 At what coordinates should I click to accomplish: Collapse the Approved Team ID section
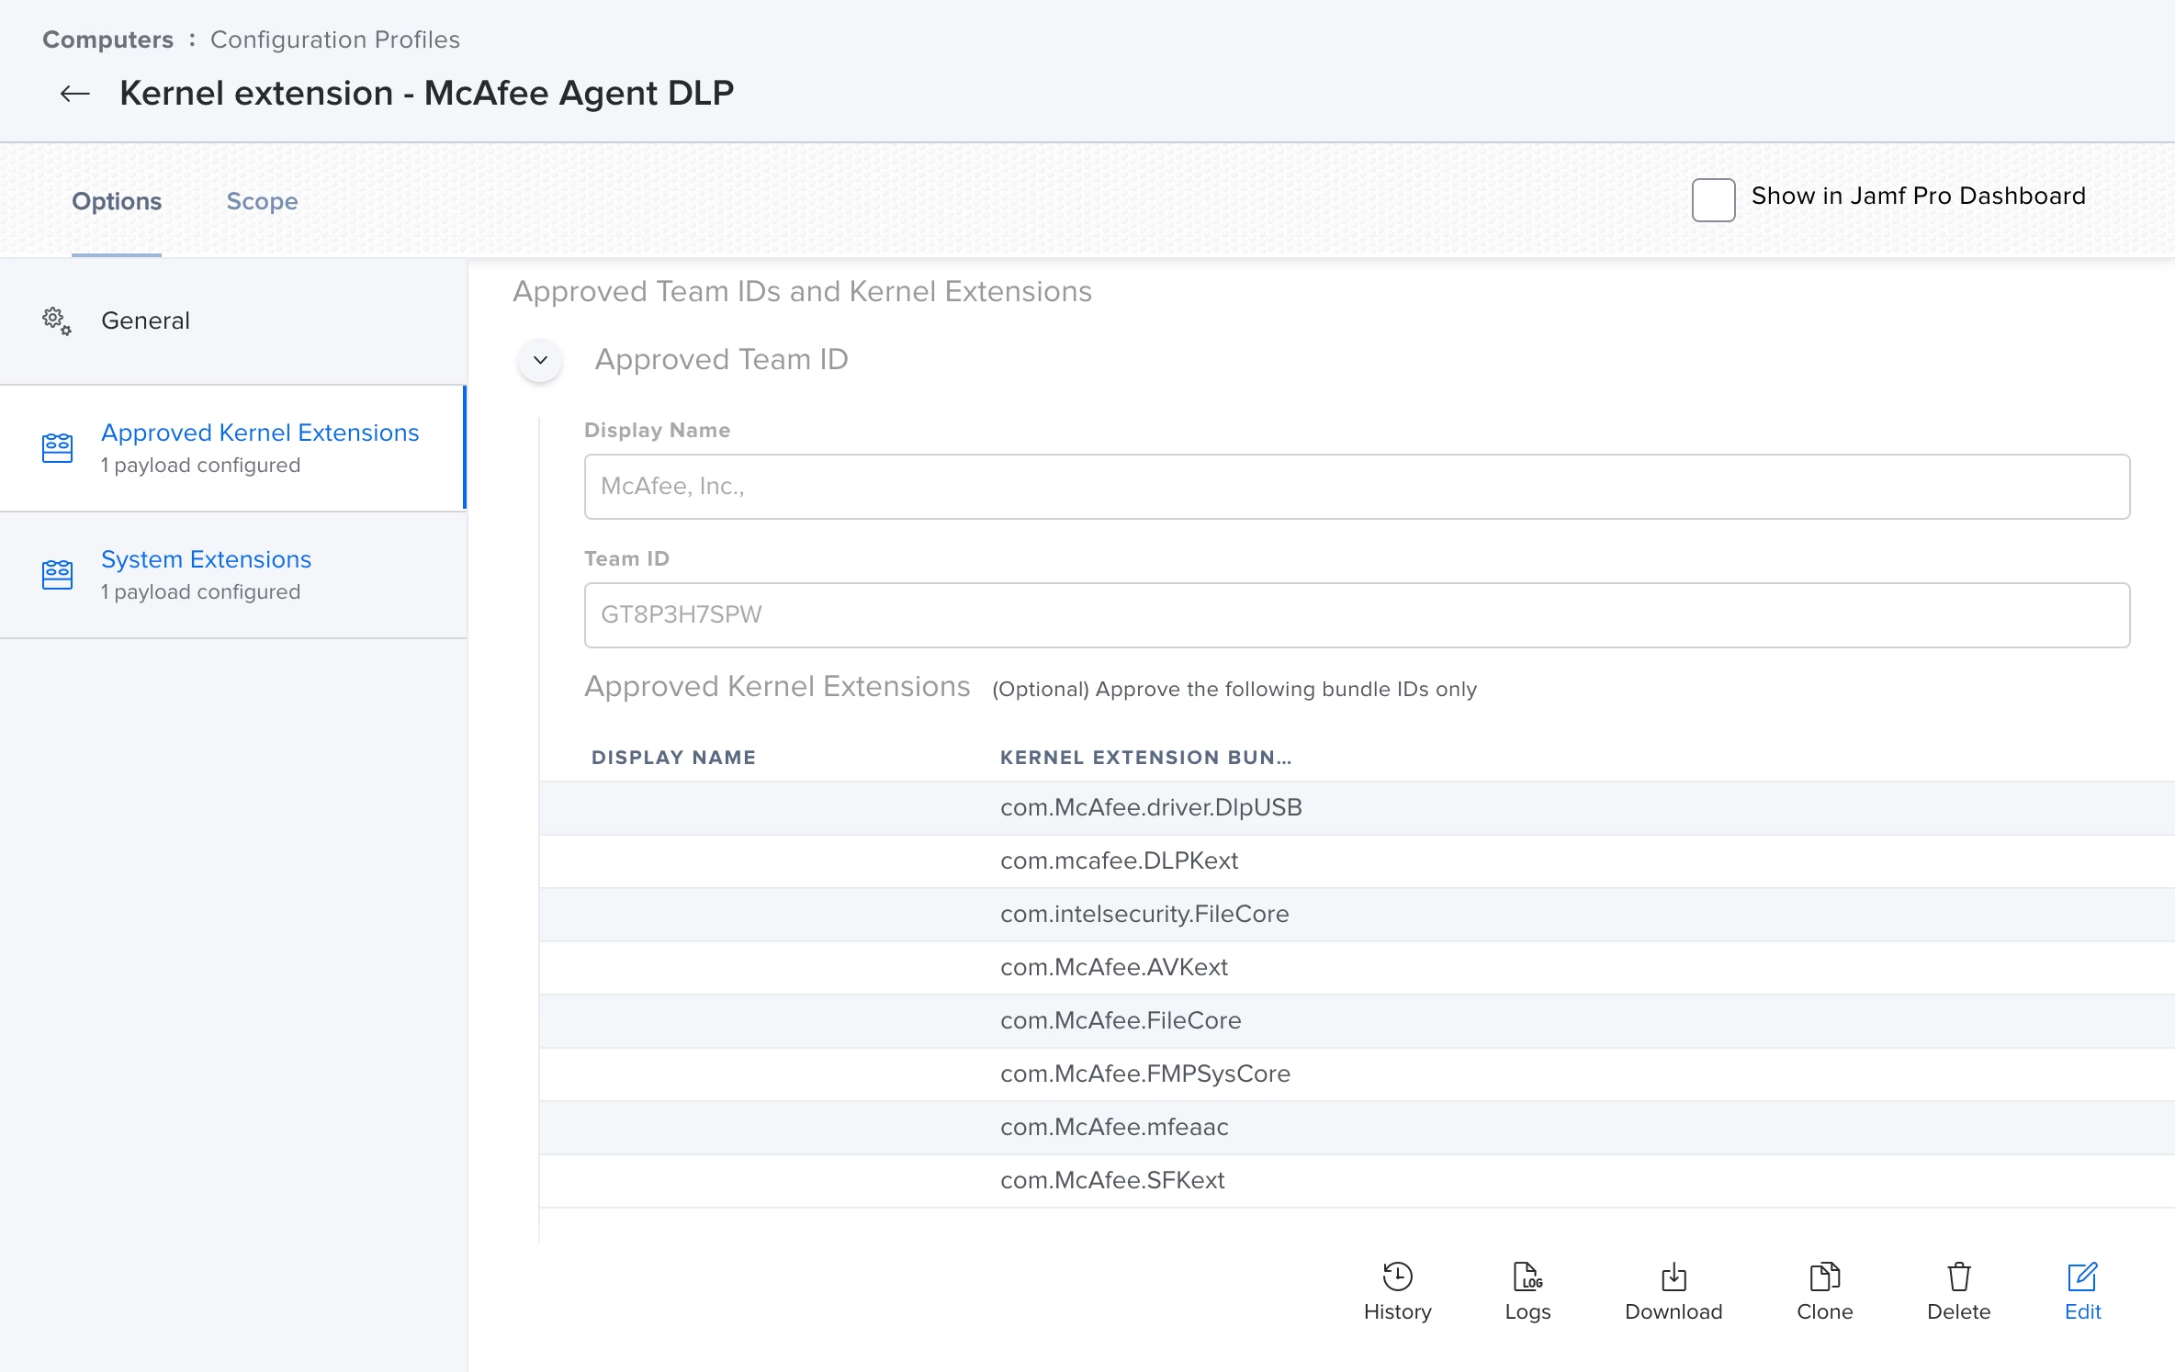pos(540,360)
